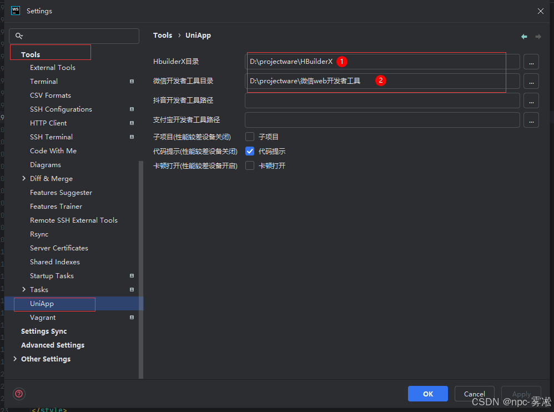This screenshot has height=412, width=554.
Task: Select Diff & Merge settings
Action: pos(51,178)
